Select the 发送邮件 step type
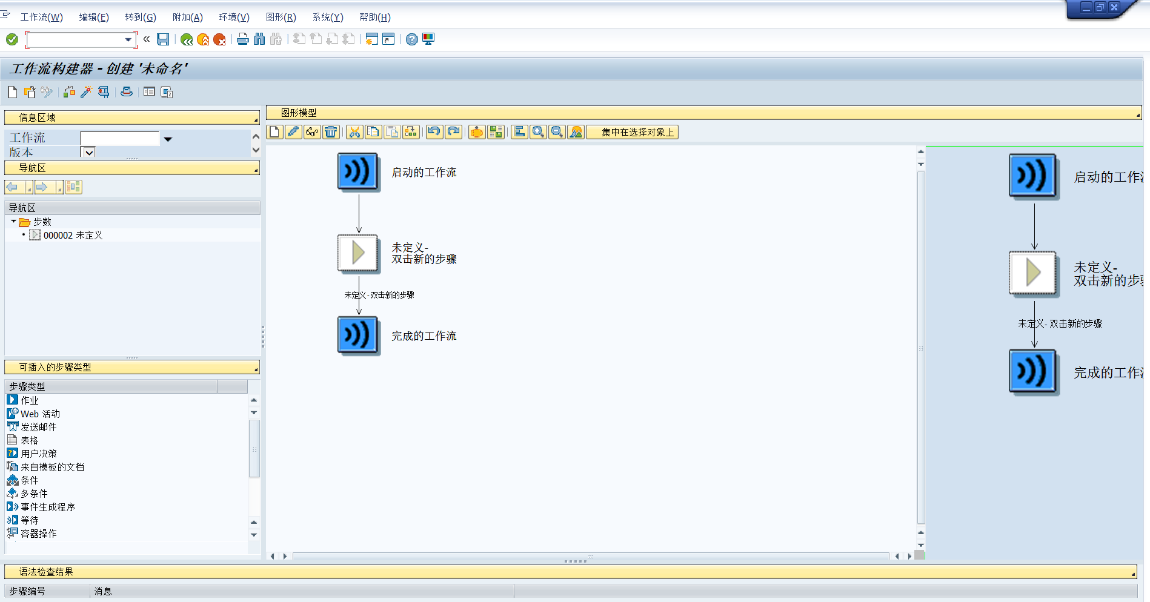Viewport: 1150px width, 602px height. point(39,427)
